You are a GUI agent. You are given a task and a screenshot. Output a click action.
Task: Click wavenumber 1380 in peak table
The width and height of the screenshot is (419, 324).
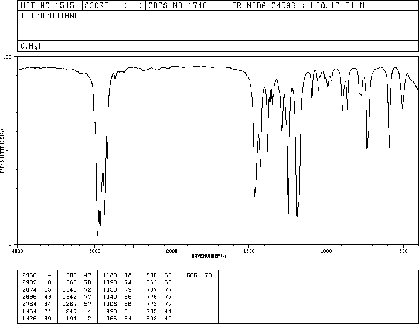point(70,275)
